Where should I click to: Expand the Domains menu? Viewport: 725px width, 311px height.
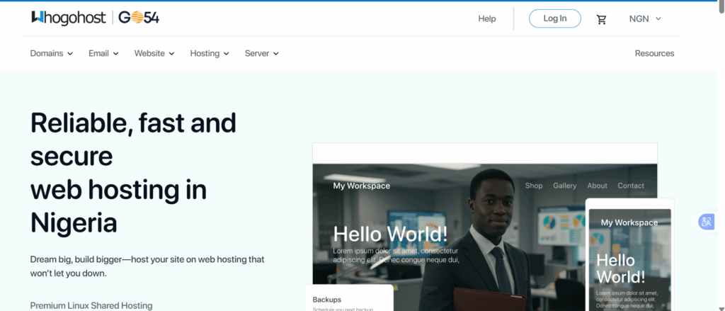(x=51, y=53)
